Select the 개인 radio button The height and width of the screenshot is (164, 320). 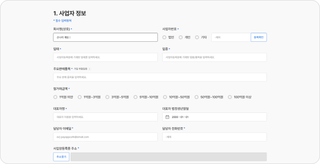pos(181,37)
